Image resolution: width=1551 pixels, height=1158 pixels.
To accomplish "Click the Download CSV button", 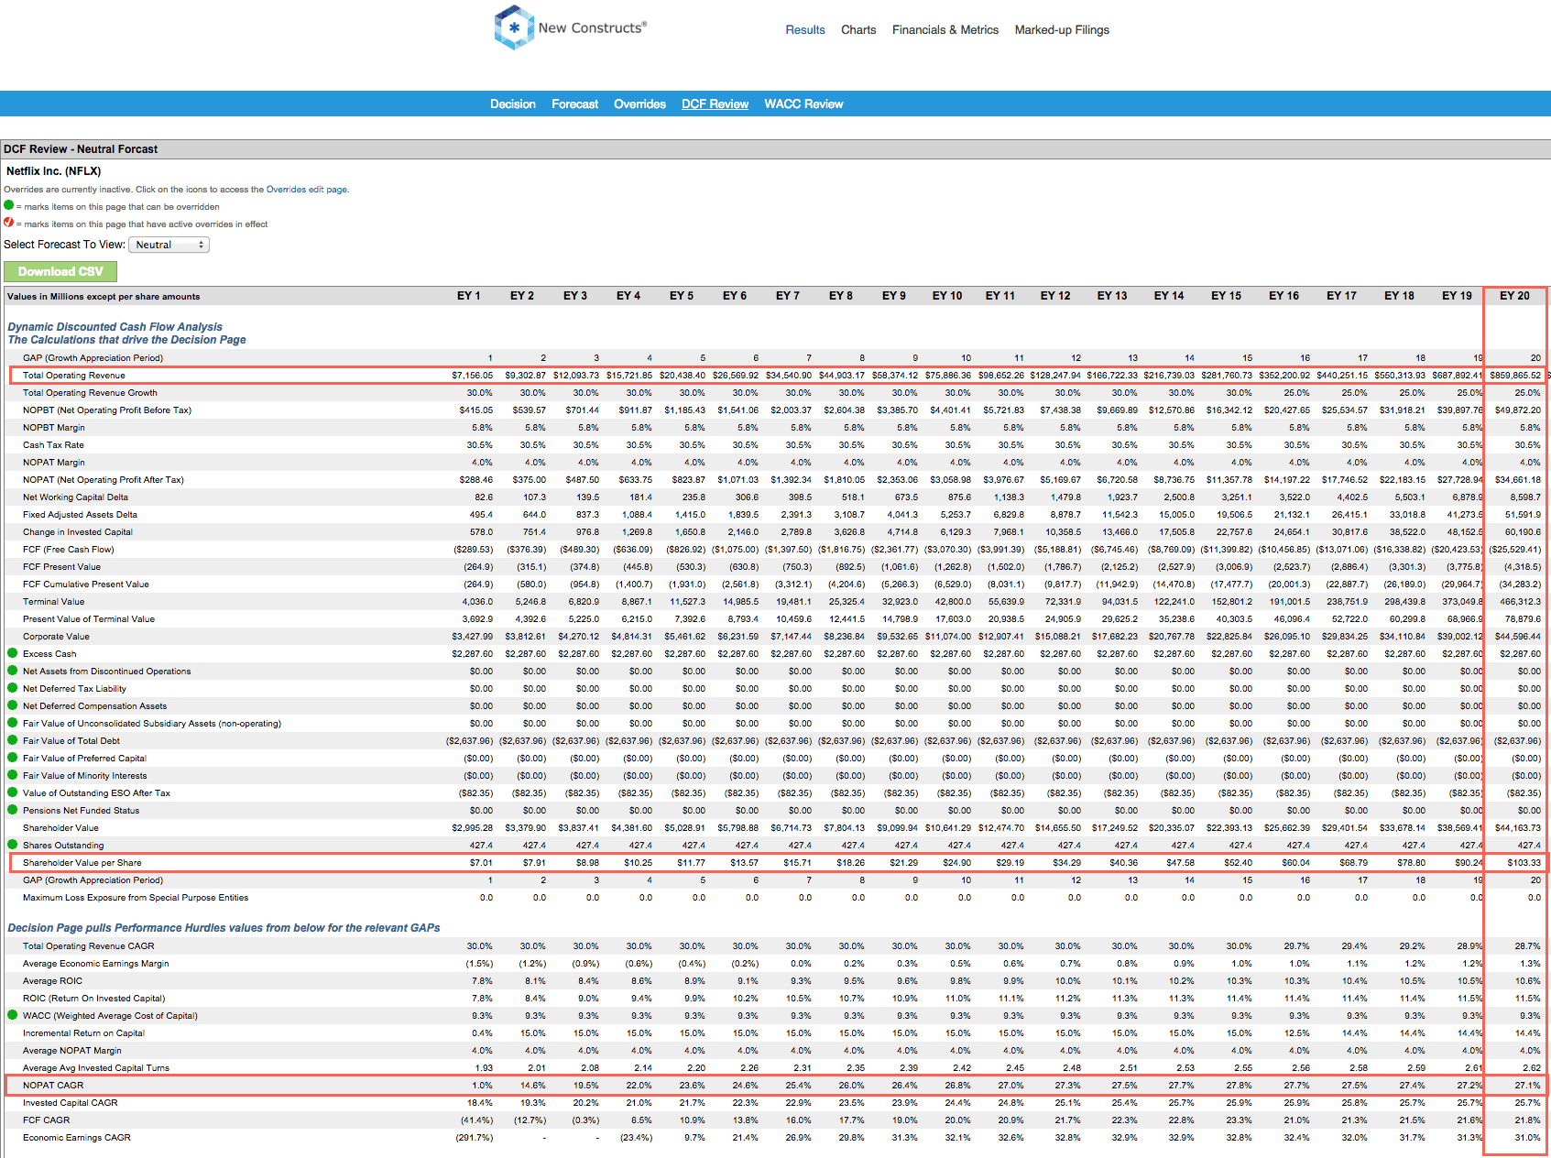I will coord(60,272).
